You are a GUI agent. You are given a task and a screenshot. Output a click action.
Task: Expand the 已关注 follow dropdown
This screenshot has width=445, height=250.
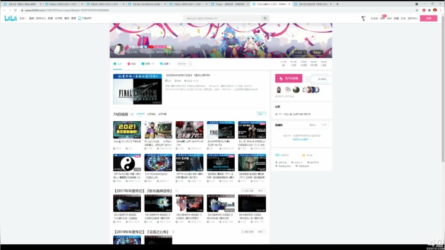point(300,53)
